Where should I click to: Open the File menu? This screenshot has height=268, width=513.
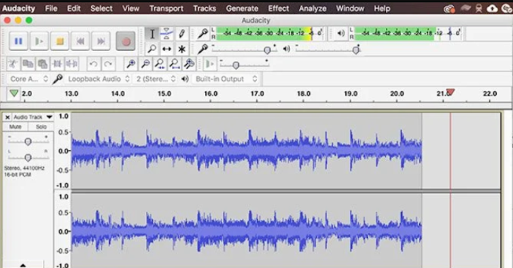pyautogui.click(x=51, y=8)
